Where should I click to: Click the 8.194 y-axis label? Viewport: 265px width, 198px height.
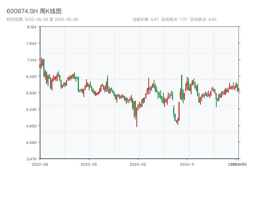coord(32,27)
